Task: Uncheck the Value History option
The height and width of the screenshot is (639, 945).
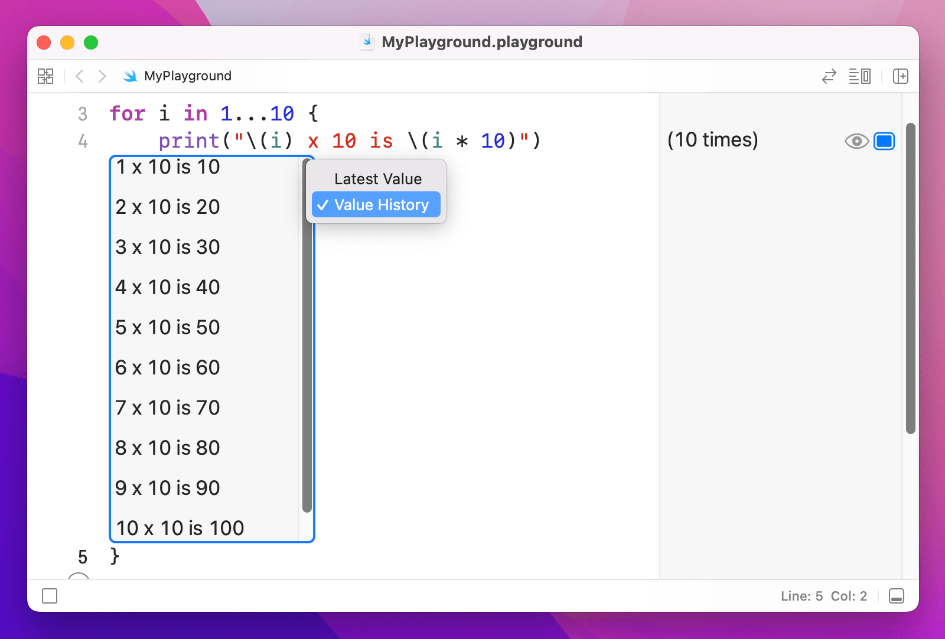Action: 376,204
